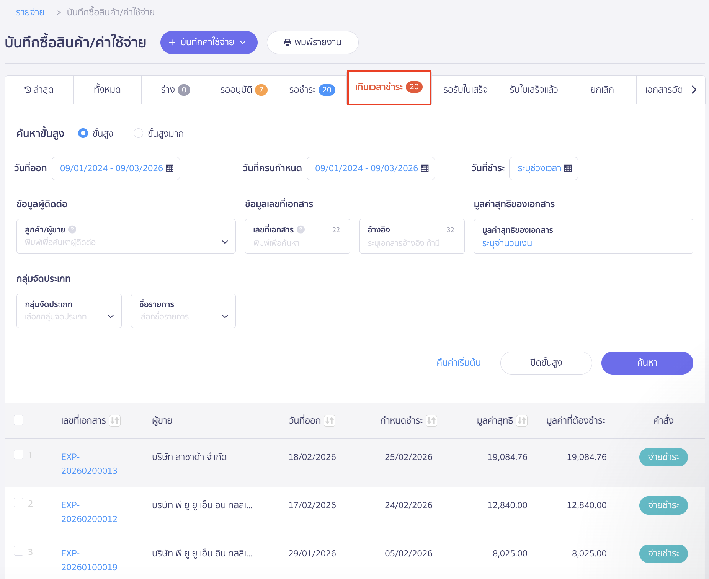This screenshot has width=709, height=579.
Task: Switch to the รอชำระ tab
Action: pos(312,90)
